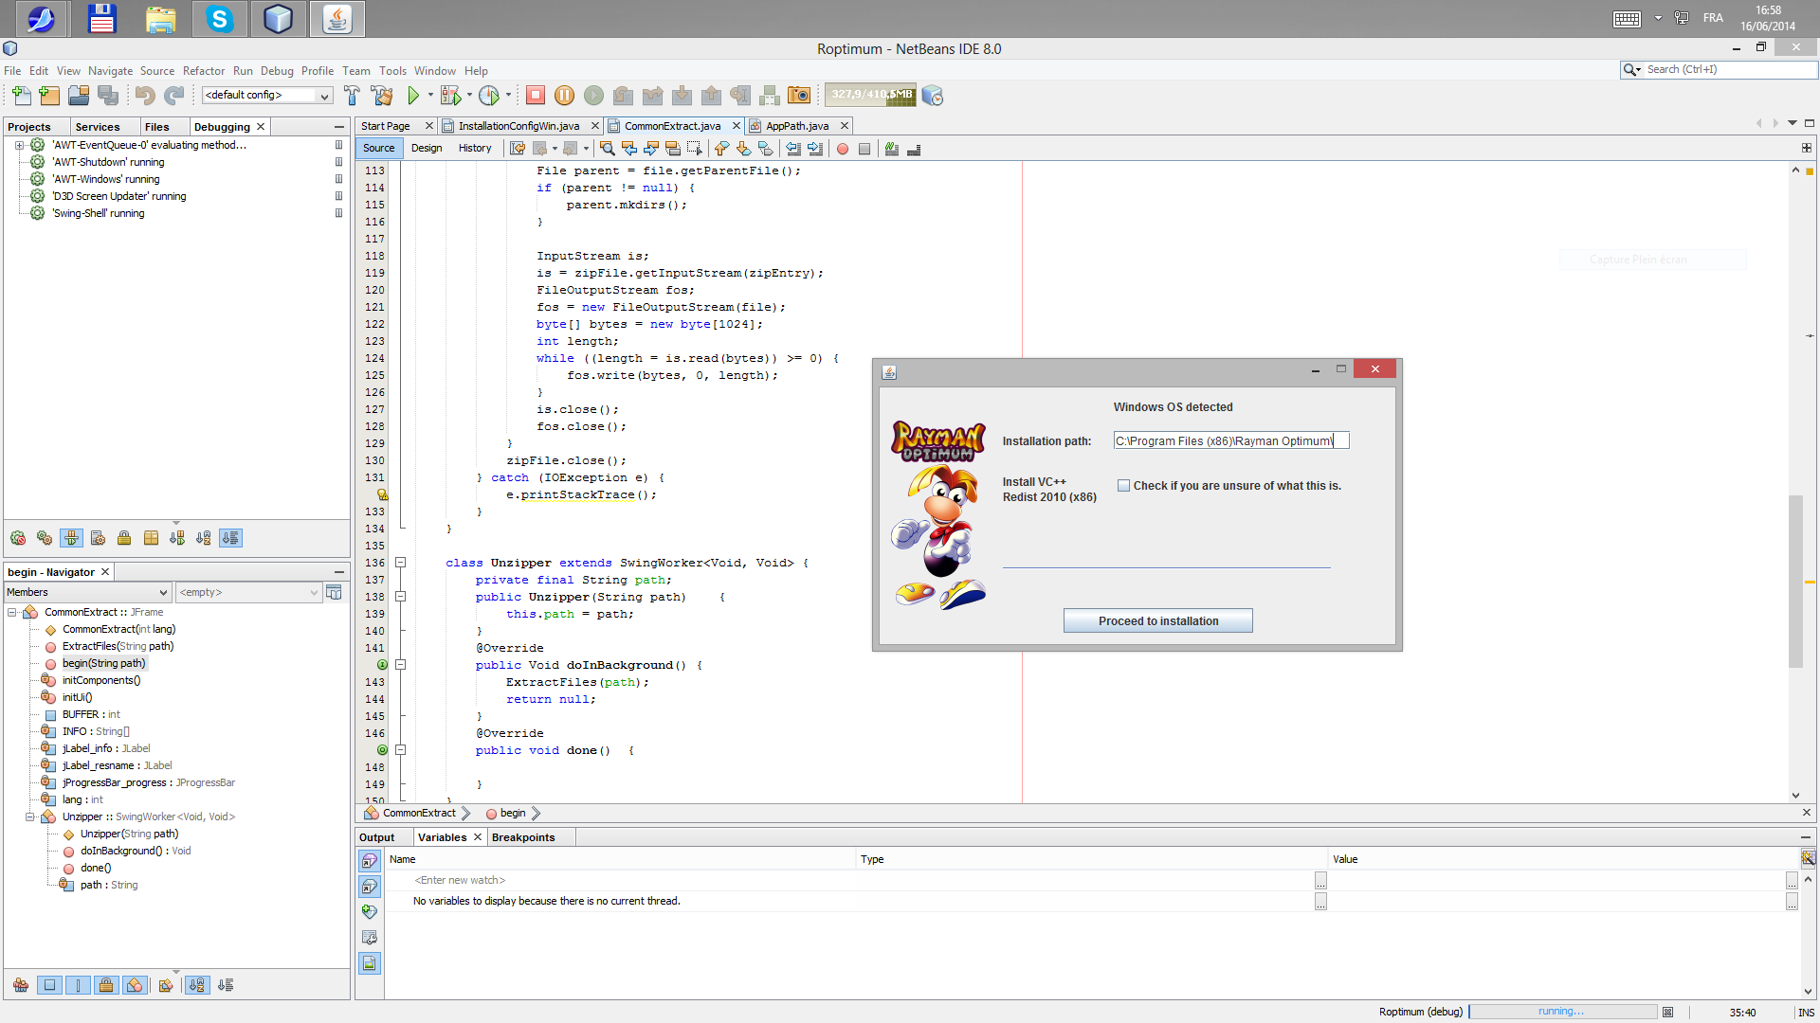Switch to the AppPath.java tab
Image resolution: width=1820 pixels, height=1023 pixels.
click(x=796, y=126)
